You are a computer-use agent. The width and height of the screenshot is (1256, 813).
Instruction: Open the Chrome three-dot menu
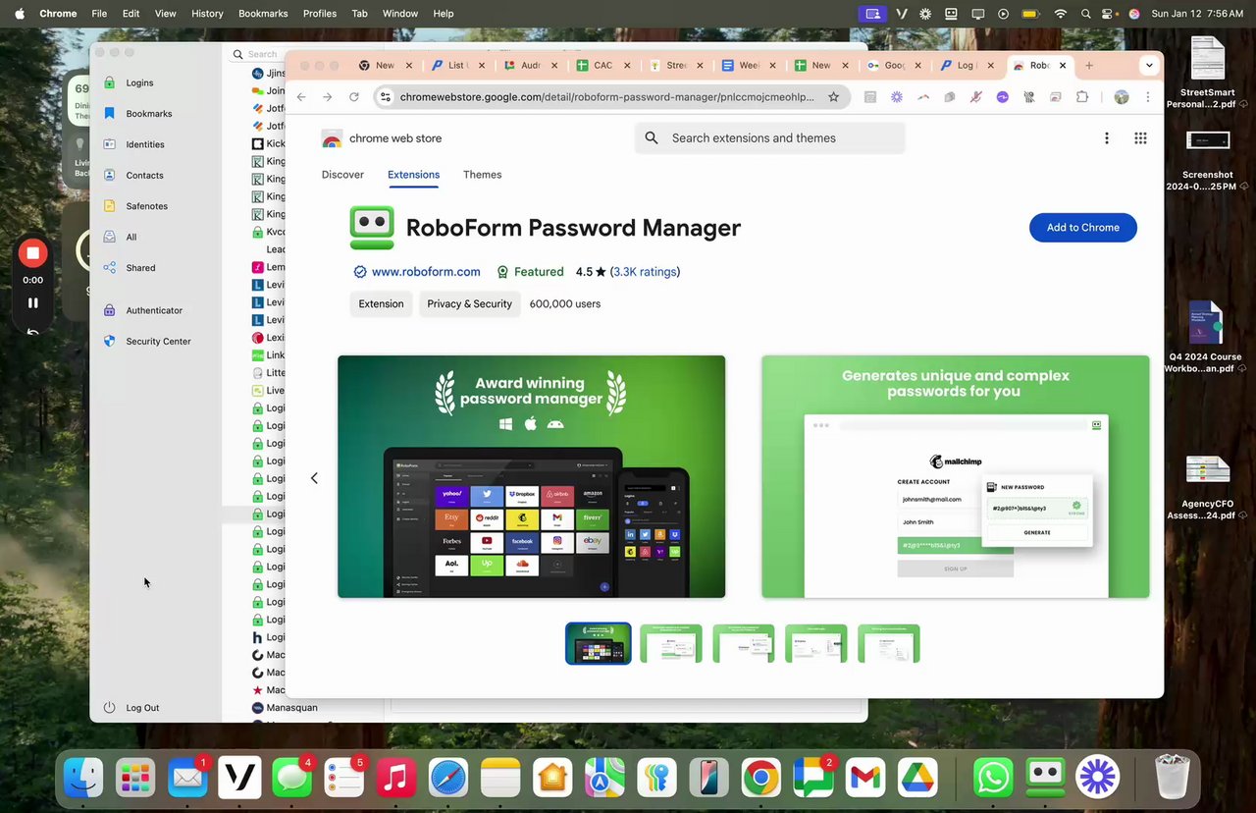tap(1148, 97)
